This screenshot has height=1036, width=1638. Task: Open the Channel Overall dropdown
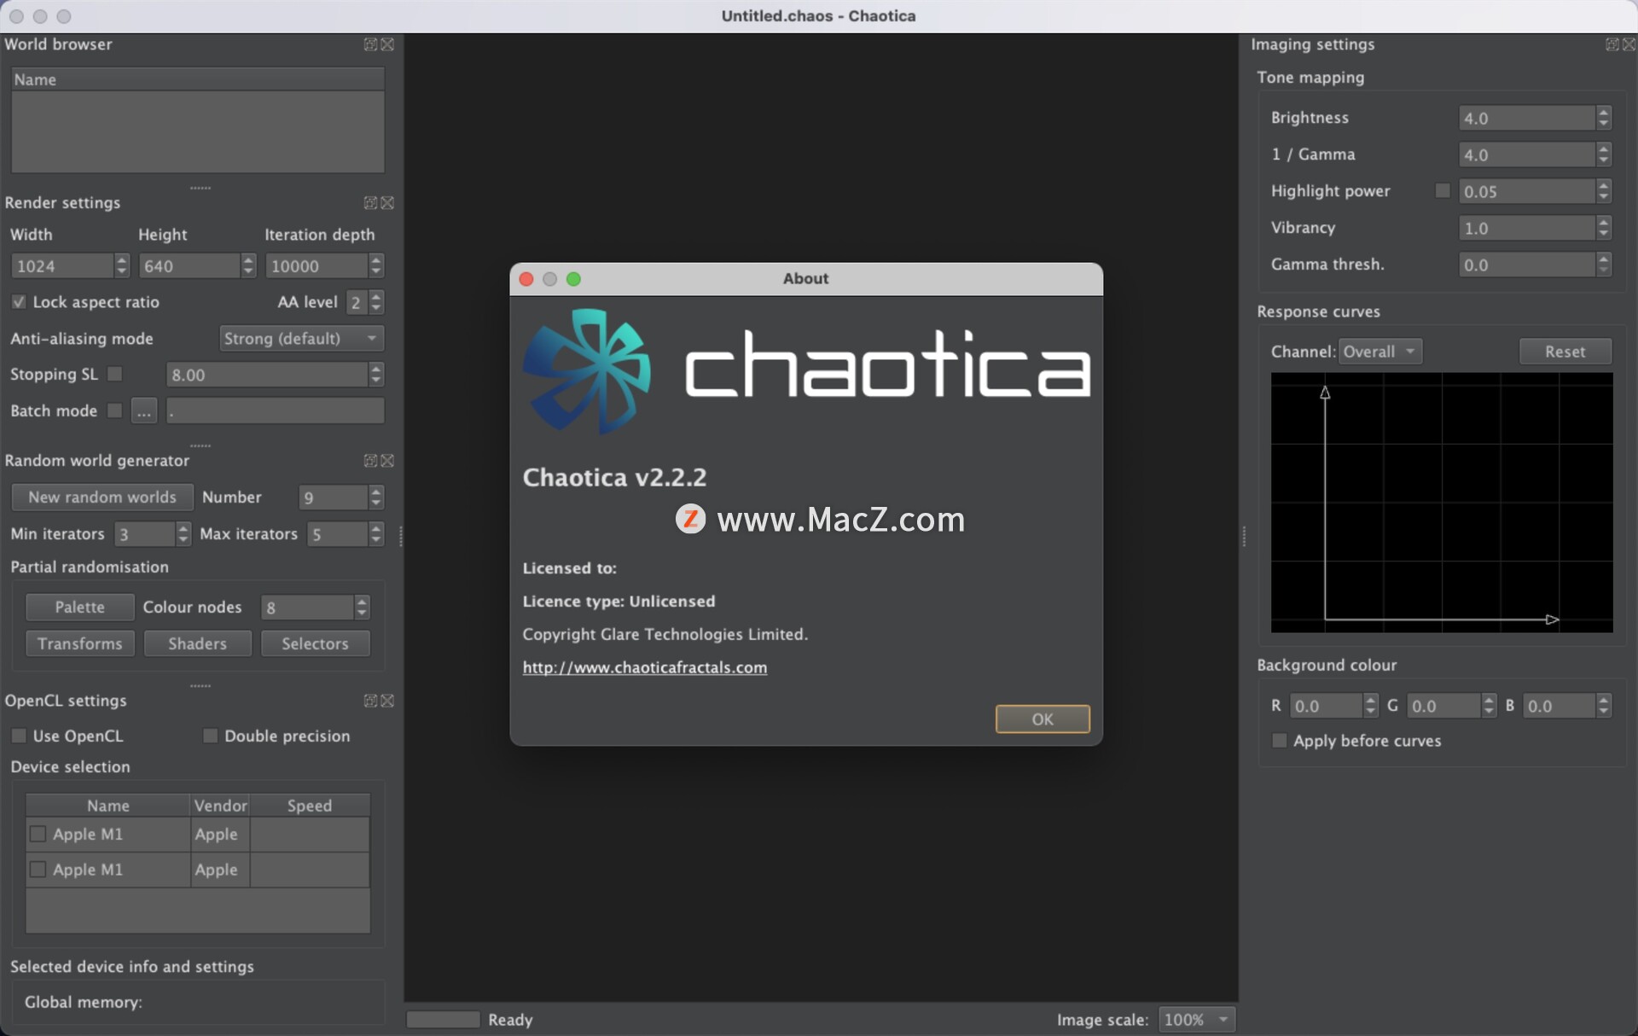(x=1380, y=352)
